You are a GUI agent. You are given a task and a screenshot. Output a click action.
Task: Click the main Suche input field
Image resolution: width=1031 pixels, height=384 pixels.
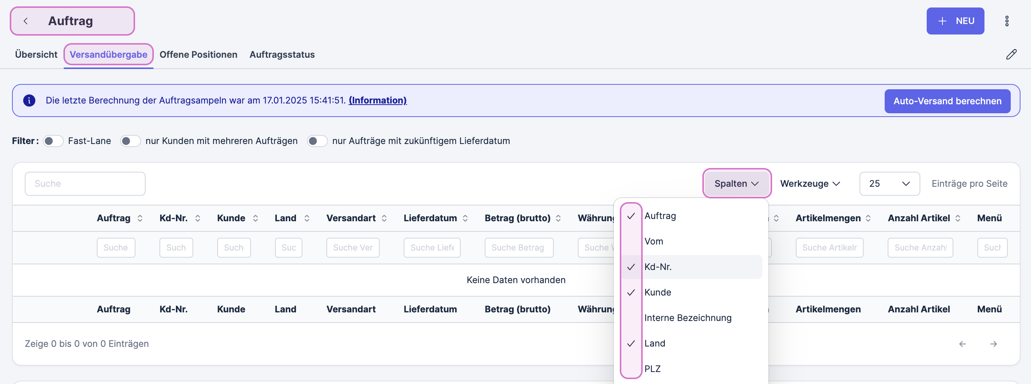(x=85, y=184)
